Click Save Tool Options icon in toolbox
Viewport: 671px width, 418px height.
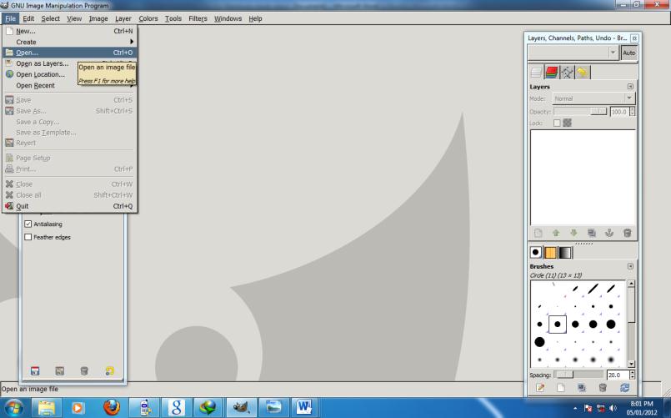click(x=35, y=371)
